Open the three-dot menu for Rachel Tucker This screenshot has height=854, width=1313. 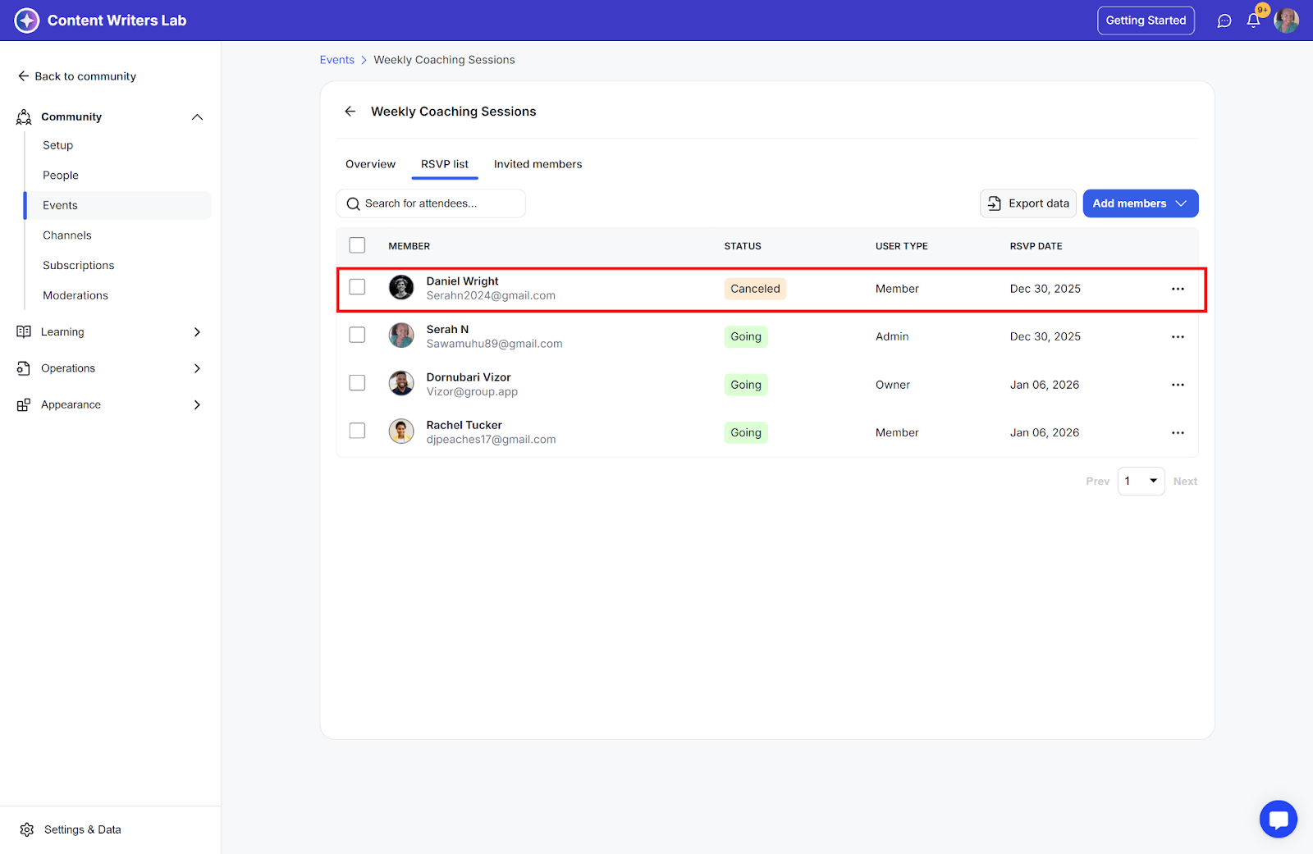pyautogui.click(x=1178, y=432)
